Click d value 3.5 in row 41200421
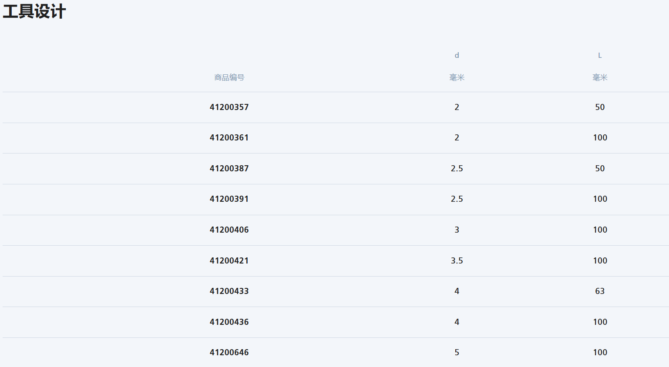The height and width of the screenshot is (367, 669). pos(457,260)
